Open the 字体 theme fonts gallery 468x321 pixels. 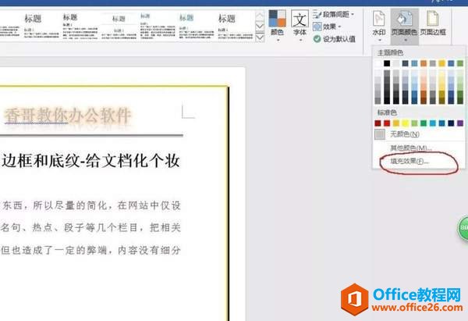click(x=300, y=26)
